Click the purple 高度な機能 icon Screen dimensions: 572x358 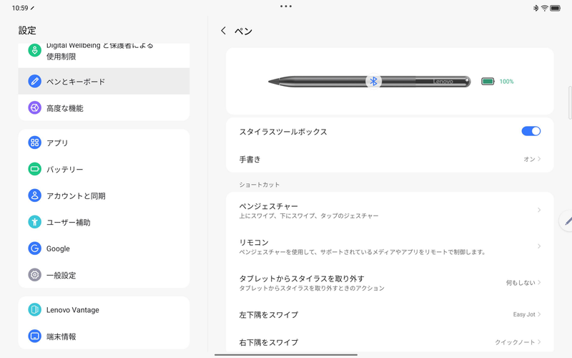(x=34, y=108)
